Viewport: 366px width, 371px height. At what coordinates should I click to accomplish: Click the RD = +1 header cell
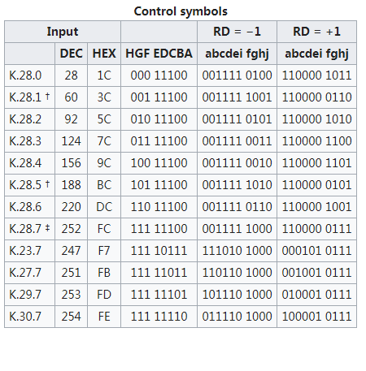316,32
